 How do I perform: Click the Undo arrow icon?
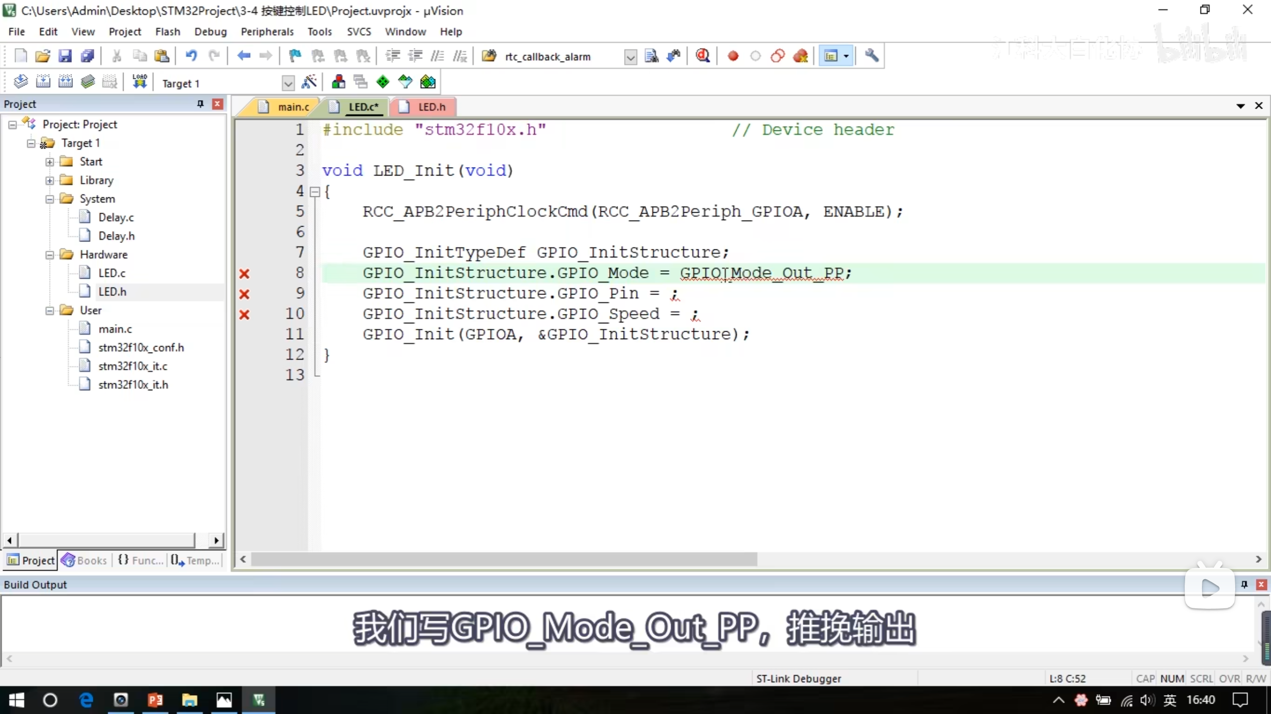pyautogui.click(x=191, y=56)
